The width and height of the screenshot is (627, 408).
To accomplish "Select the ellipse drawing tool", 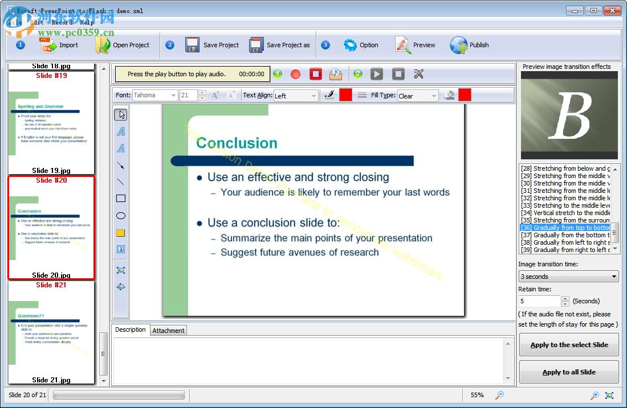I will tap(120, 216).
